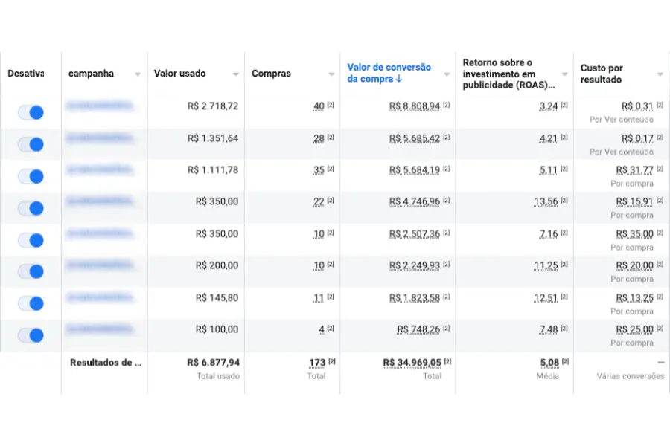Toggle off the campaign with R$ 1.111,78 spent
670x446 pixels.
click(31, 176)
